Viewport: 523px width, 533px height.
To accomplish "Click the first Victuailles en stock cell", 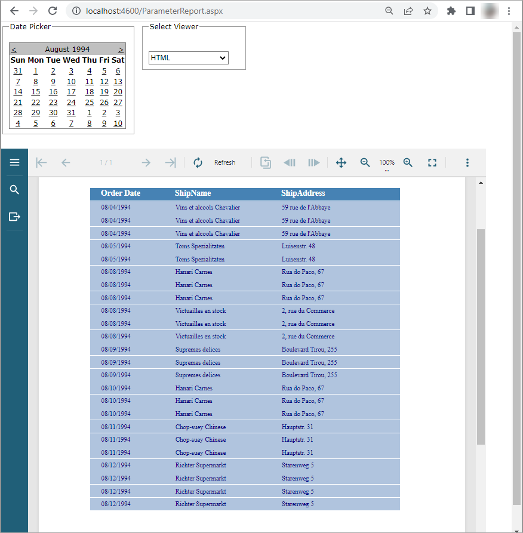I will [x=201, y=311].
